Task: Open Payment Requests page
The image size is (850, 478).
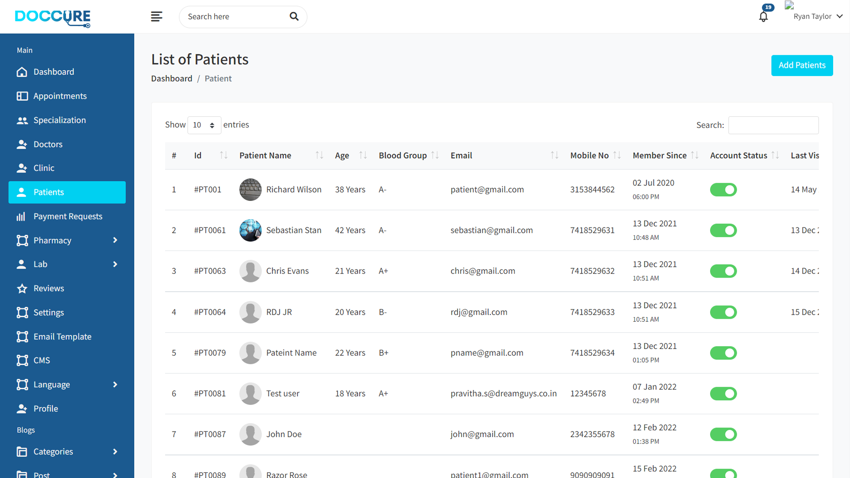Action: (67, 216)
